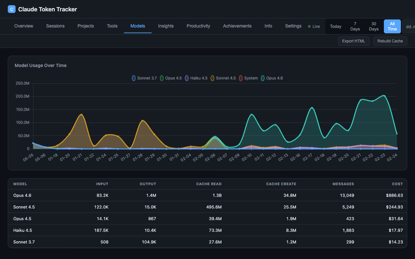Click the INPUT column header

[x=102, y=184]
